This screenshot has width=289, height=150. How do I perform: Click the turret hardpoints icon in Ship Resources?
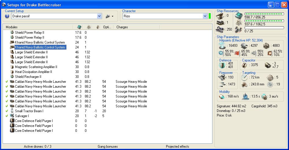click(220, 16)
